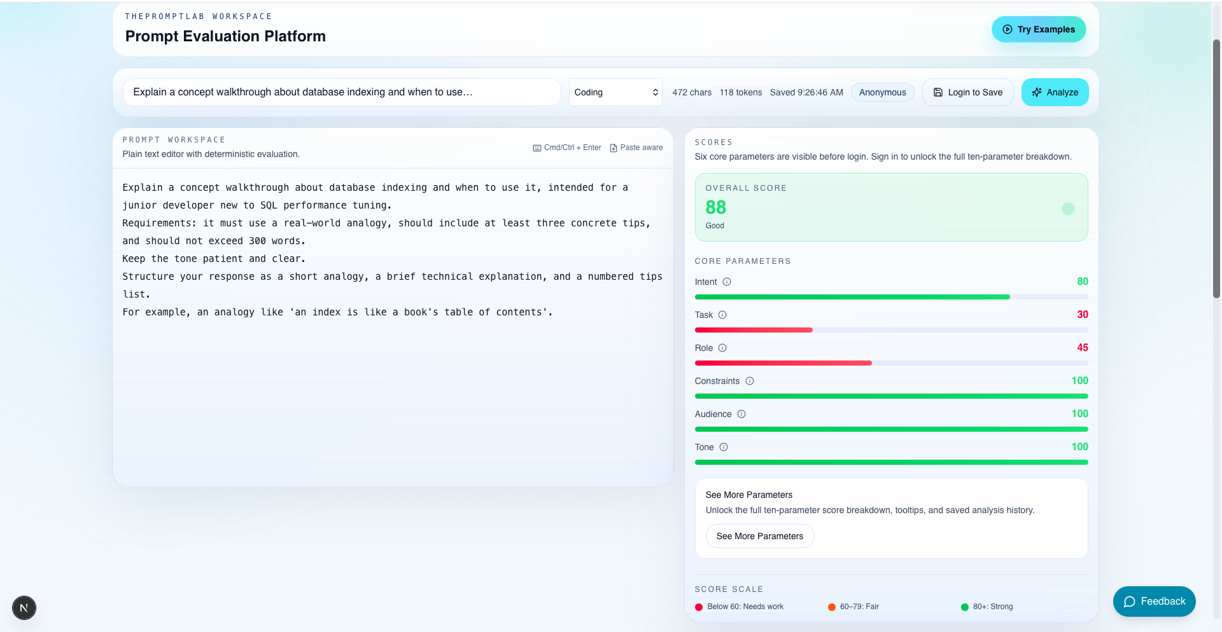
Task: Click the info icon next to Intent
Action: click(x=727, y=282)
